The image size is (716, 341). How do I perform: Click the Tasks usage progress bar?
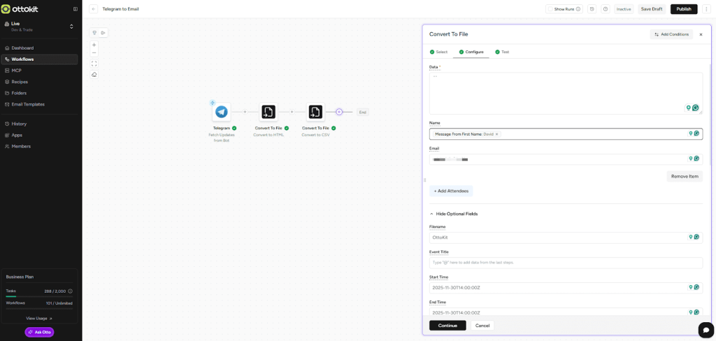click(x=39, y=296)
